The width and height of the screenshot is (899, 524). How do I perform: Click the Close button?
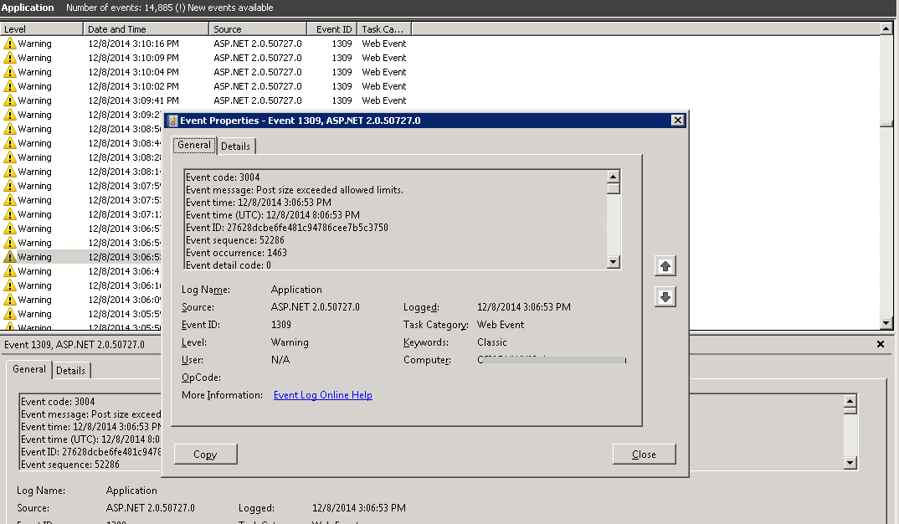click(644, 454)
